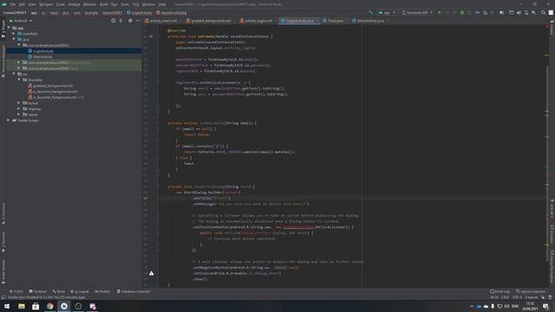
Task: Expand the manifests folder
Action: pos(14,34)
